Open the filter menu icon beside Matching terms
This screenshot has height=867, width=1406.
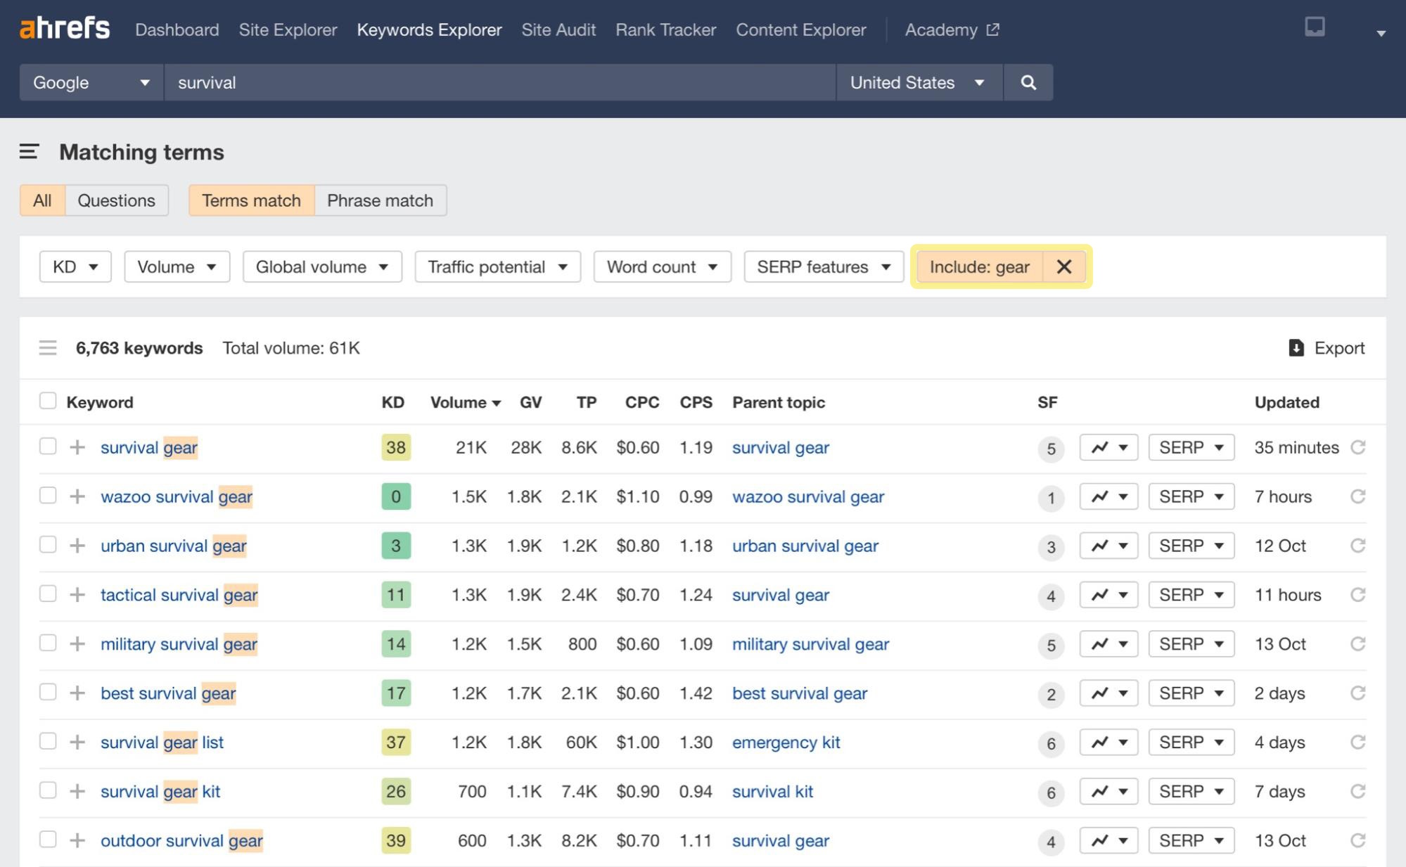(27, 152)
